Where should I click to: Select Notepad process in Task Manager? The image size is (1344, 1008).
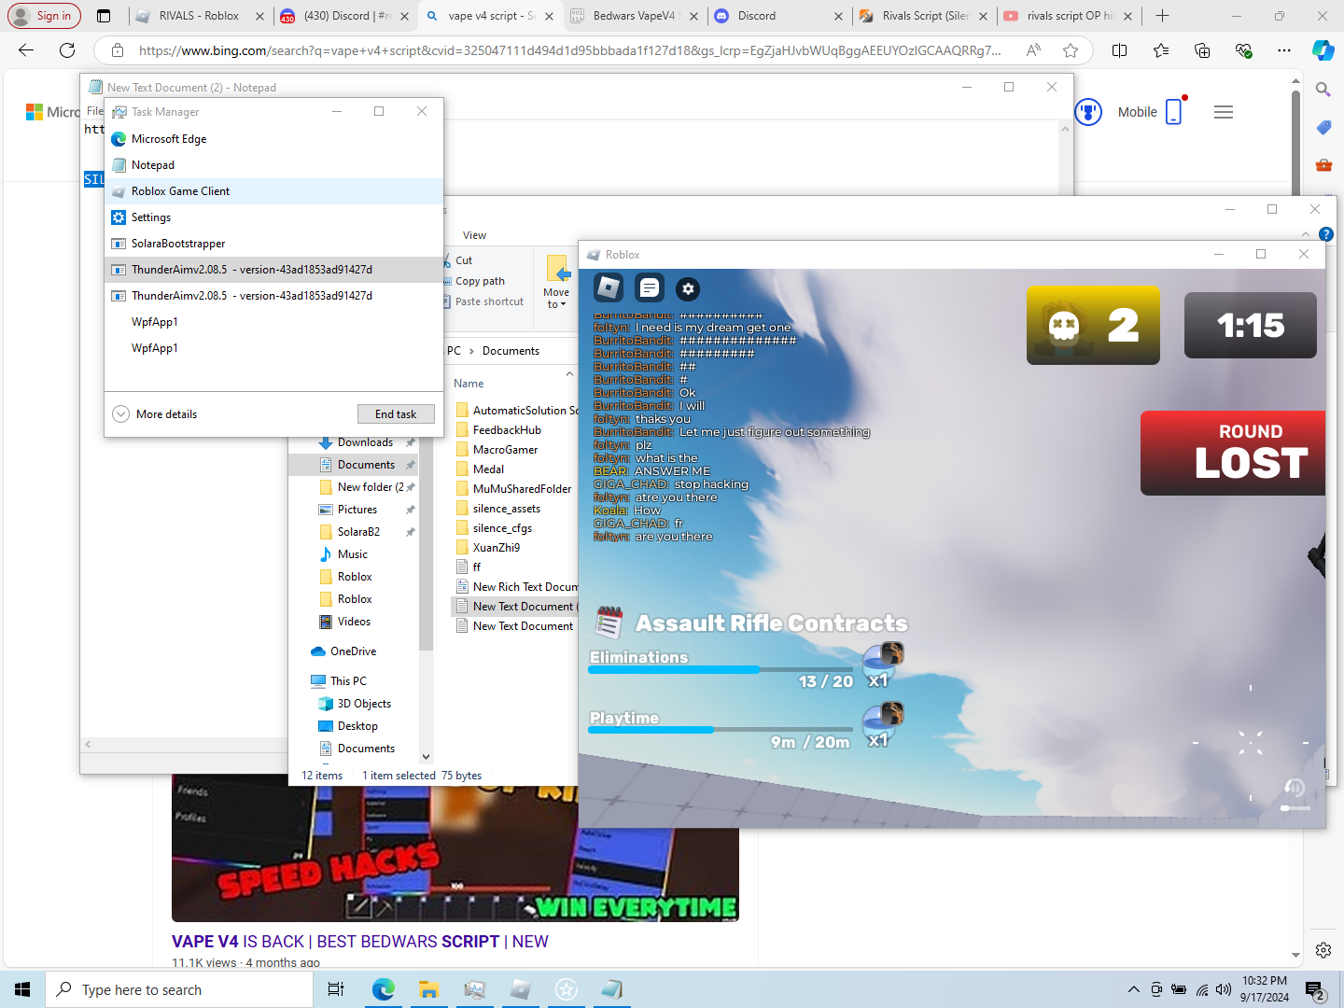click(273, 165)
